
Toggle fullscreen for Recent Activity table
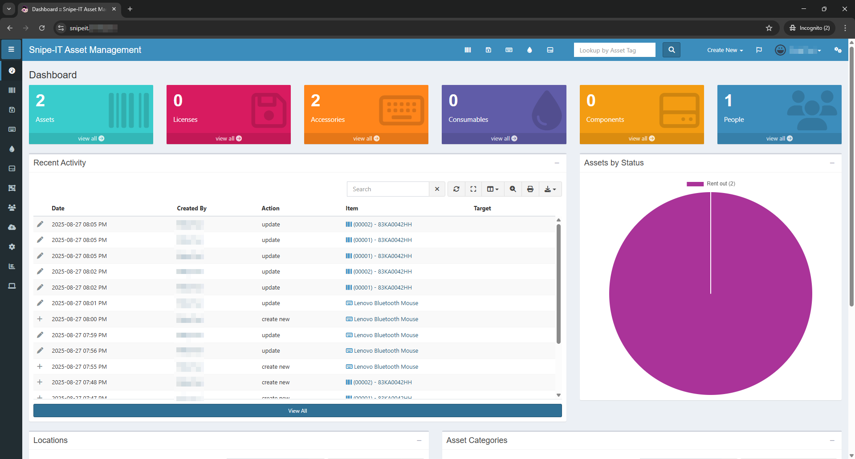coord(473,189)
